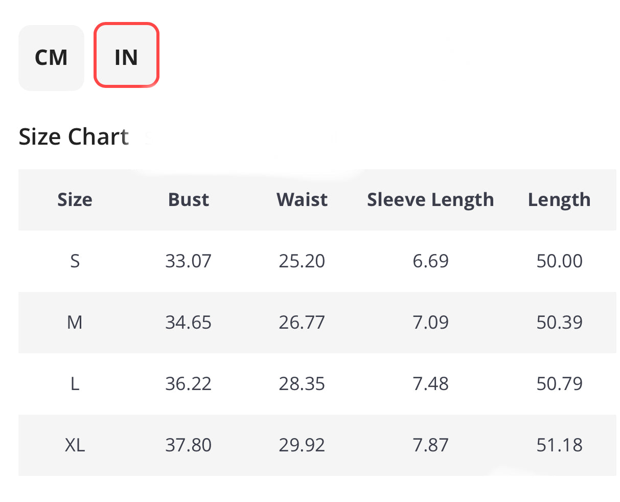The height and width of the screenshot is (502, 620).
Task: Select size S row
Action: (x=75, y=261)
